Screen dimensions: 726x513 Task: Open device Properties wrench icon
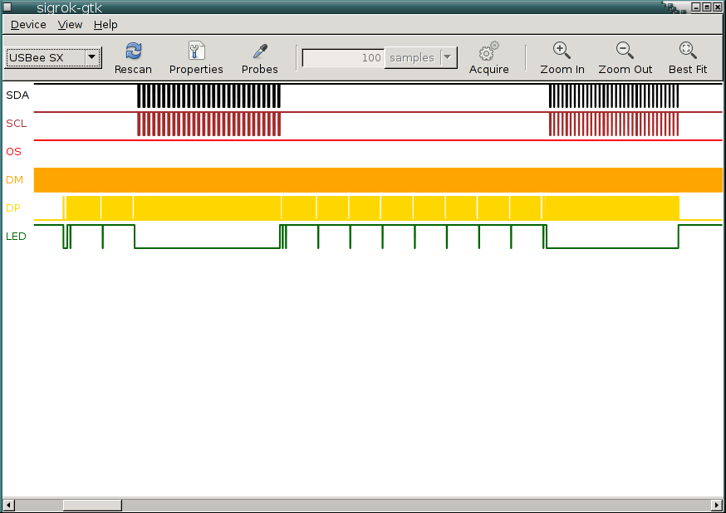pyautogui.click(x=196, y=51)
